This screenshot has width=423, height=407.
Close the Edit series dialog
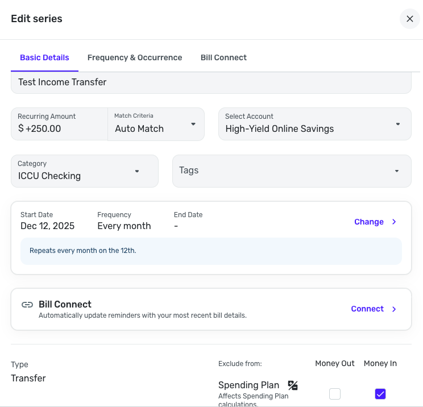(x=409, y=19)
